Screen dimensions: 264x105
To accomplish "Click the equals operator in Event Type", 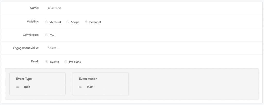I will point(18,87).
